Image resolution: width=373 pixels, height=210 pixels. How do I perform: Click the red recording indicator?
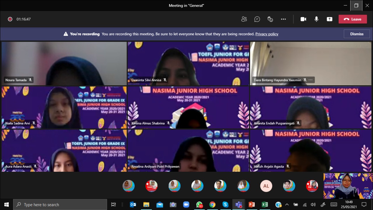pos(10,19)
